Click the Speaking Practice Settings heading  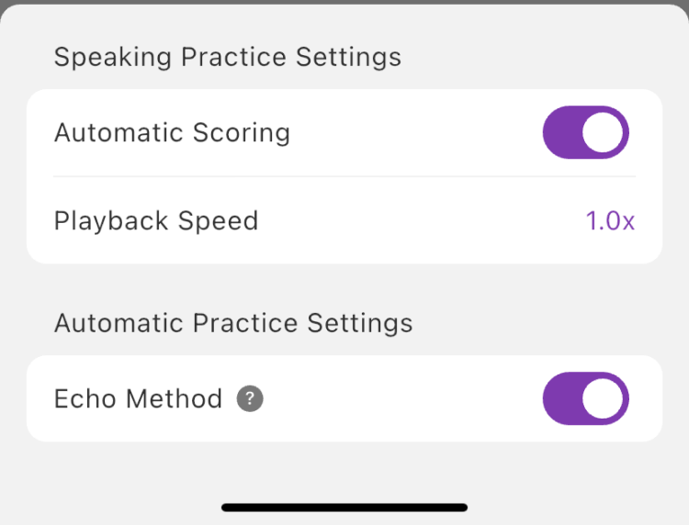click(x=227, y=57)
